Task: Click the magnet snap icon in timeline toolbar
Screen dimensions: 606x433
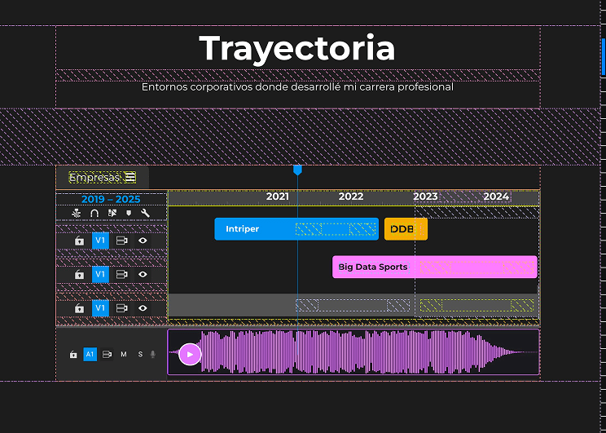Action: click(94, 214)
